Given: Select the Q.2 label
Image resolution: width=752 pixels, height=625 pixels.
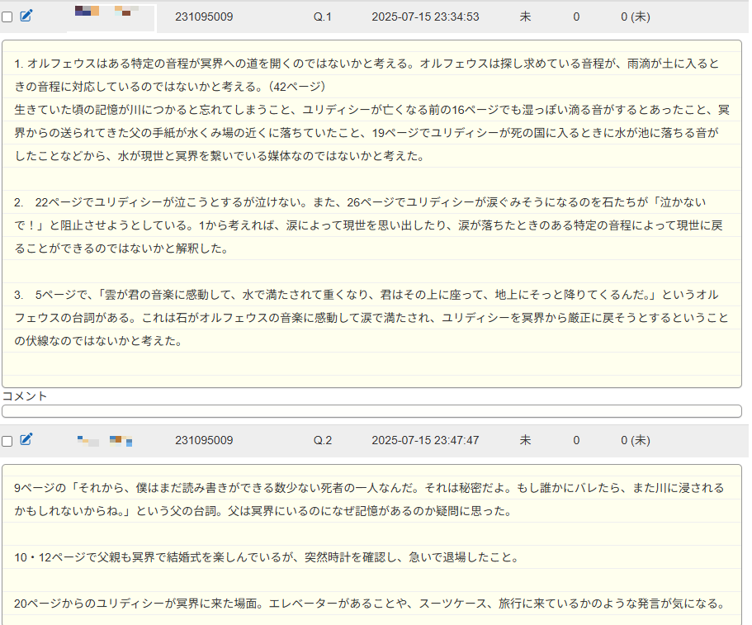Looking at the screenshot, I should click(x=322, y=440).
